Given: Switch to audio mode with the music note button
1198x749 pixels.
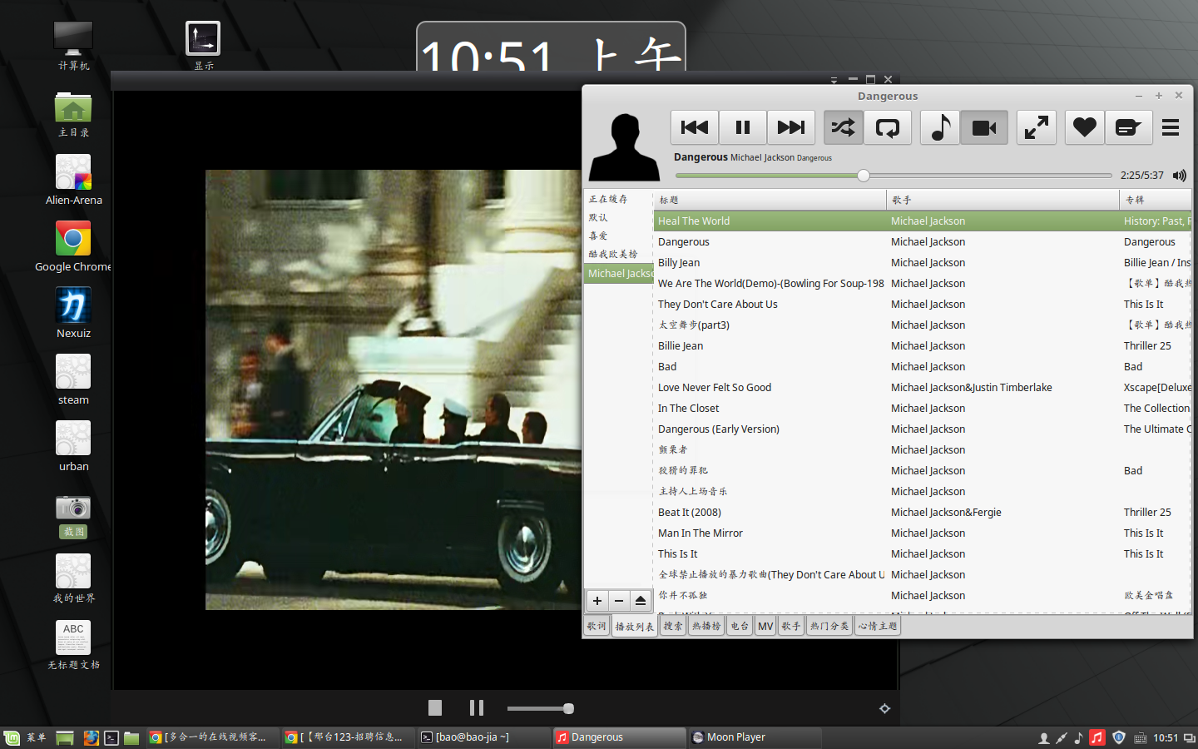Looking at the screenshot, I should [x=940, y=127].
